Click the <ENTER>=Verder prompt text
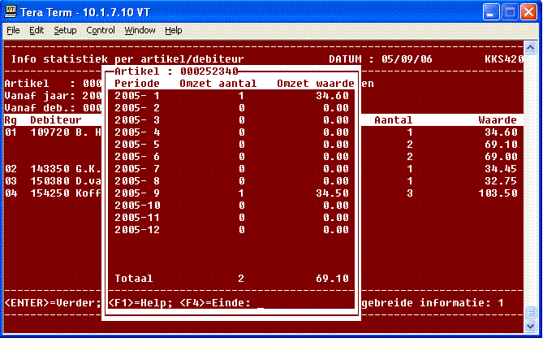543x338 pixels. pyautogui.click(x=50, y=303)
